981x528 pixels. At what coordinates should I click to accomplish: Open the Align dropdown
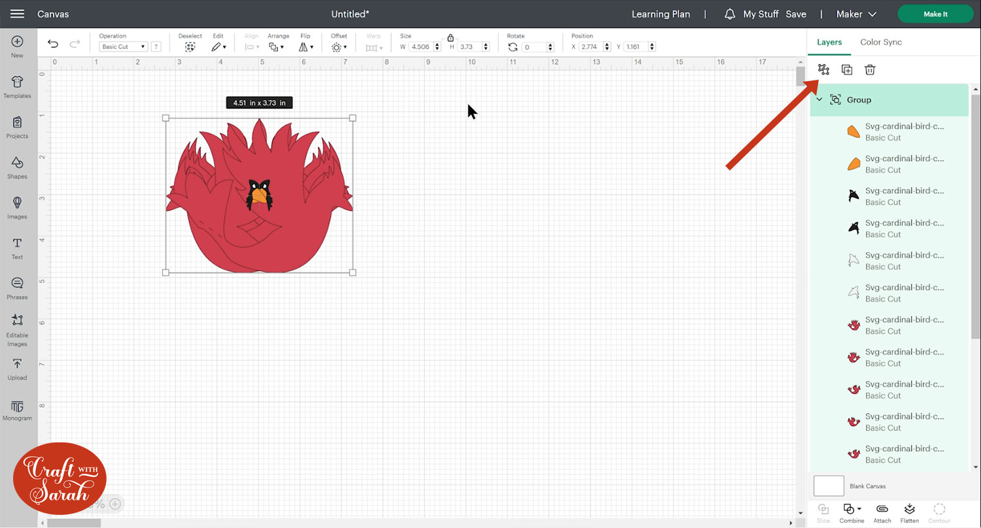click(x=252, y=47)
